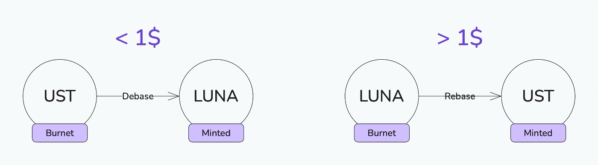
Task: Click the arrowhead pointing to the left LUNA circle
Action: pyautogui.click(x=173, y=96)
